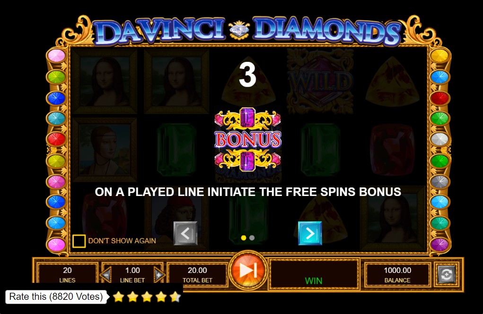Go to next help slide arrow
Viewport: 483px width, 314px height.
pyautogui.click(x=310, y=233)
